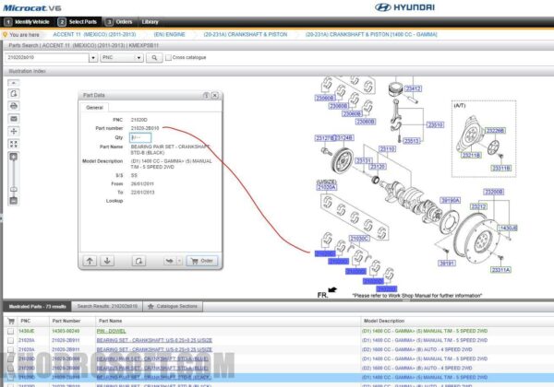Fit illustration to window icon
This screenshot has width=554, height=387.
pyautogui.click(x=14, y=144)
